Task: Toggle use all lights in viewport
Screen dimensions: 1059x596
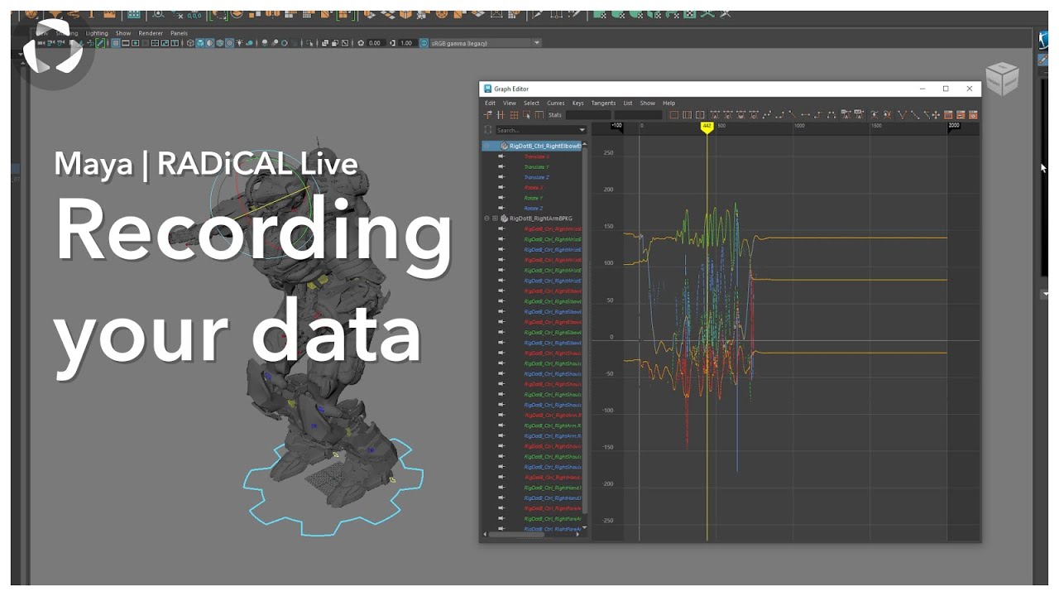Action: tap(240, 42)
